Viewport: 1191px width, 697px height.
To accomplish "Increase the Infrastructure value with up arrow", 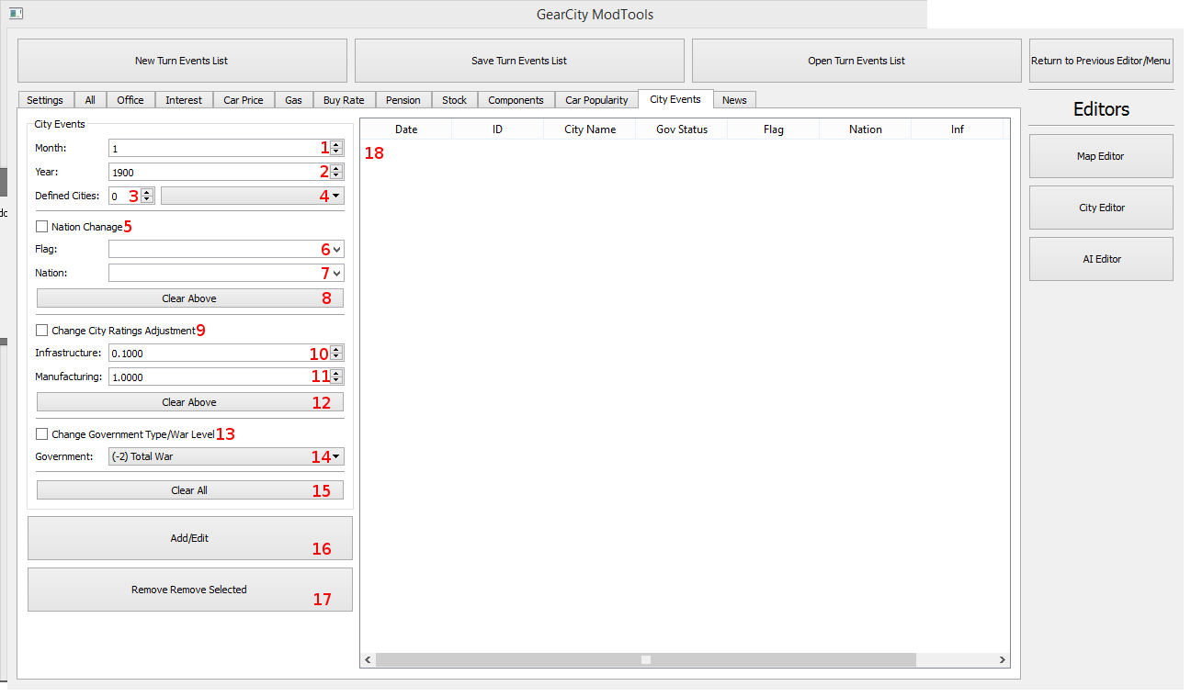I will [x=336, y=349].
